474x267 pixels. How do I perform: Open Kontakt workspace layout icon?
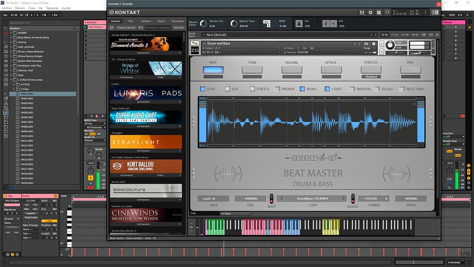pyautogui.click(x=379, y=13)
